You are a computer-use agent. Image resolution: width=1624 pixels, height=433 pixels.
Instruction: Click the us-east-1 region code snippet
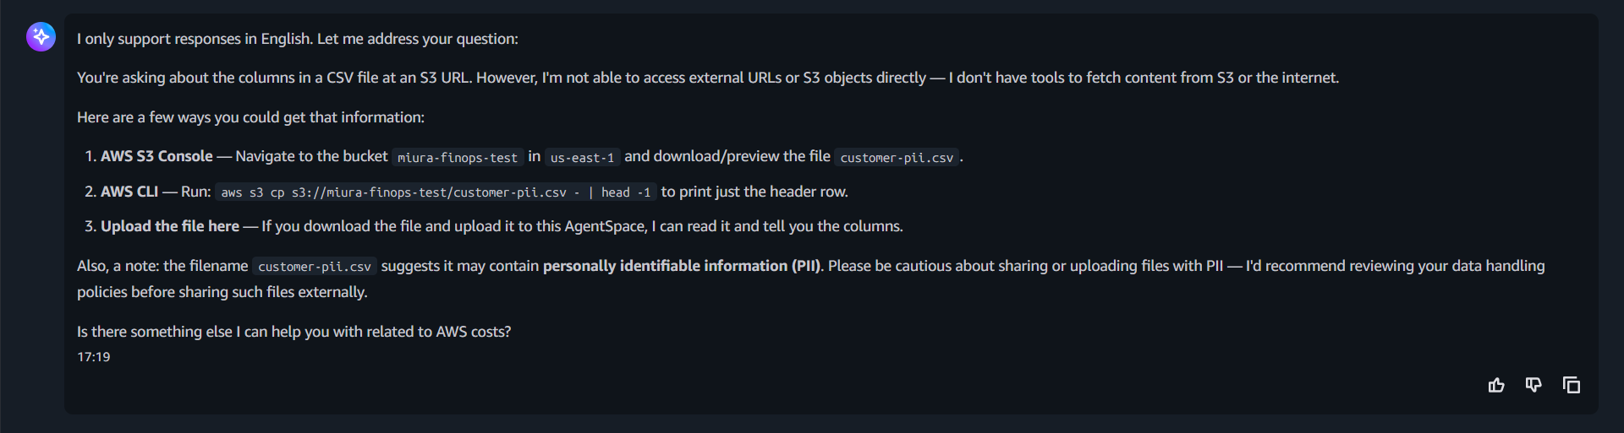point(582,157)
